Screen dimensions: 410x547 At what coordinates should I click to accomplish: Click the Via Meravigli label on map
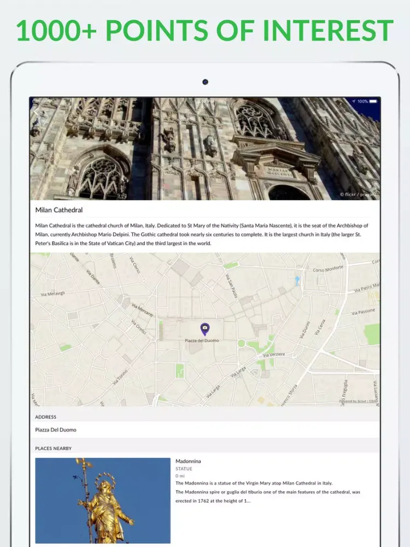(x=52, y=294)
